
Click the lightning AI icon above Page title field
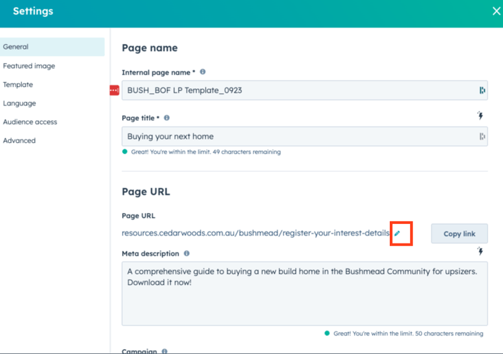coord(480,115)
